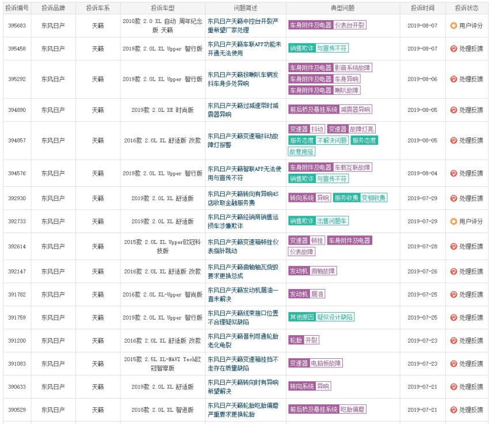Open complaint summary 东风日产天籁车联APP功能未开通无法使用
This screenshot has height=424, width=491.
tap(244, 48)
